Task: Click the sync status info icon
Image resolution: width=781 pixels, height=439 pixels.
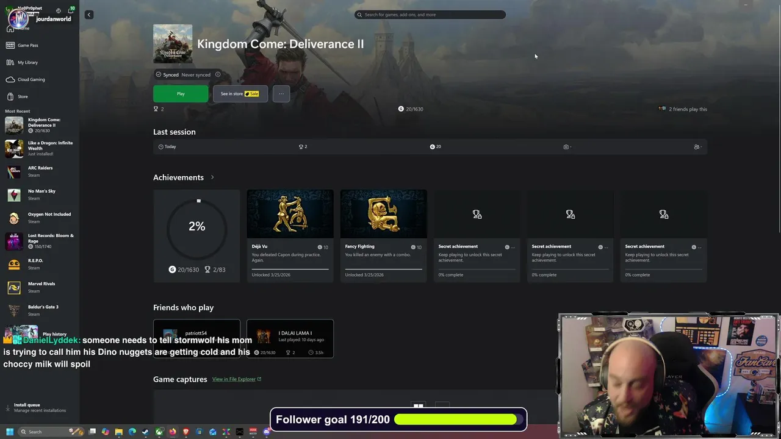Action: tap(218, 74)
